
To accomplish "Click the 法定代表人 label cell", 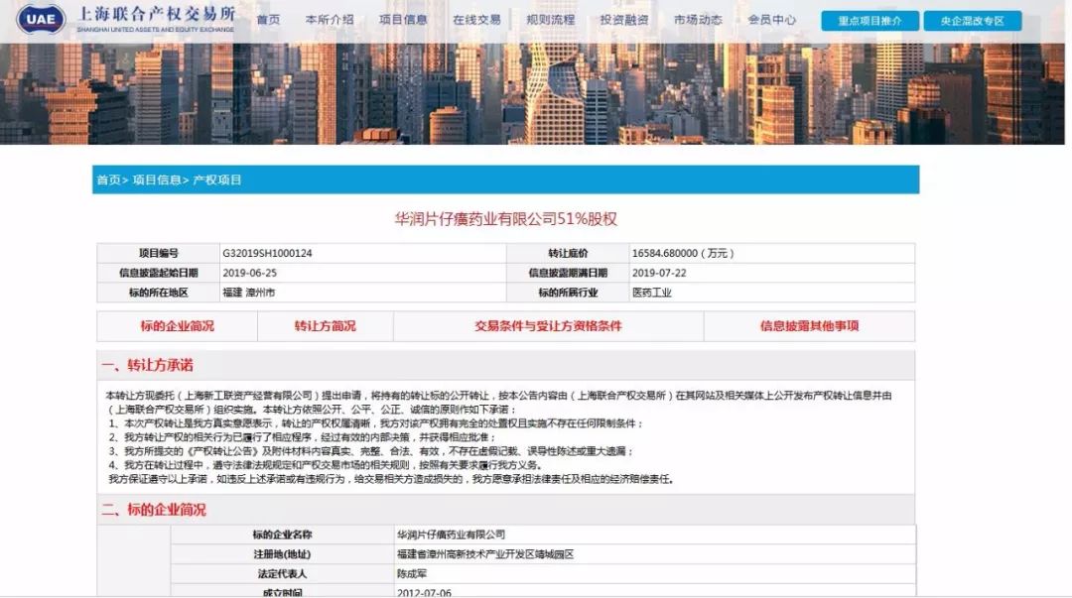I will pos(282,574).
